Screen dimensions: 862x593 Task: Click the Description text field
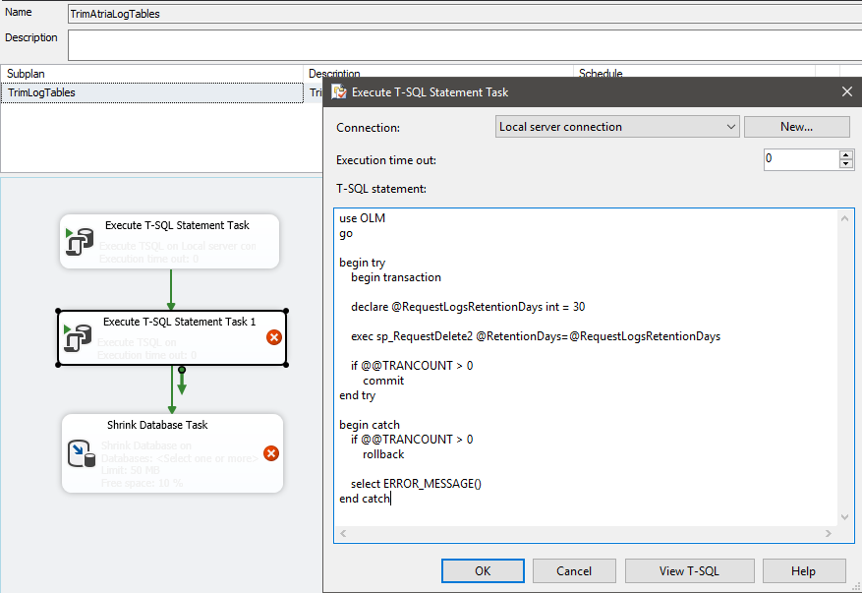pyautogui.click(x=462, y=44)
